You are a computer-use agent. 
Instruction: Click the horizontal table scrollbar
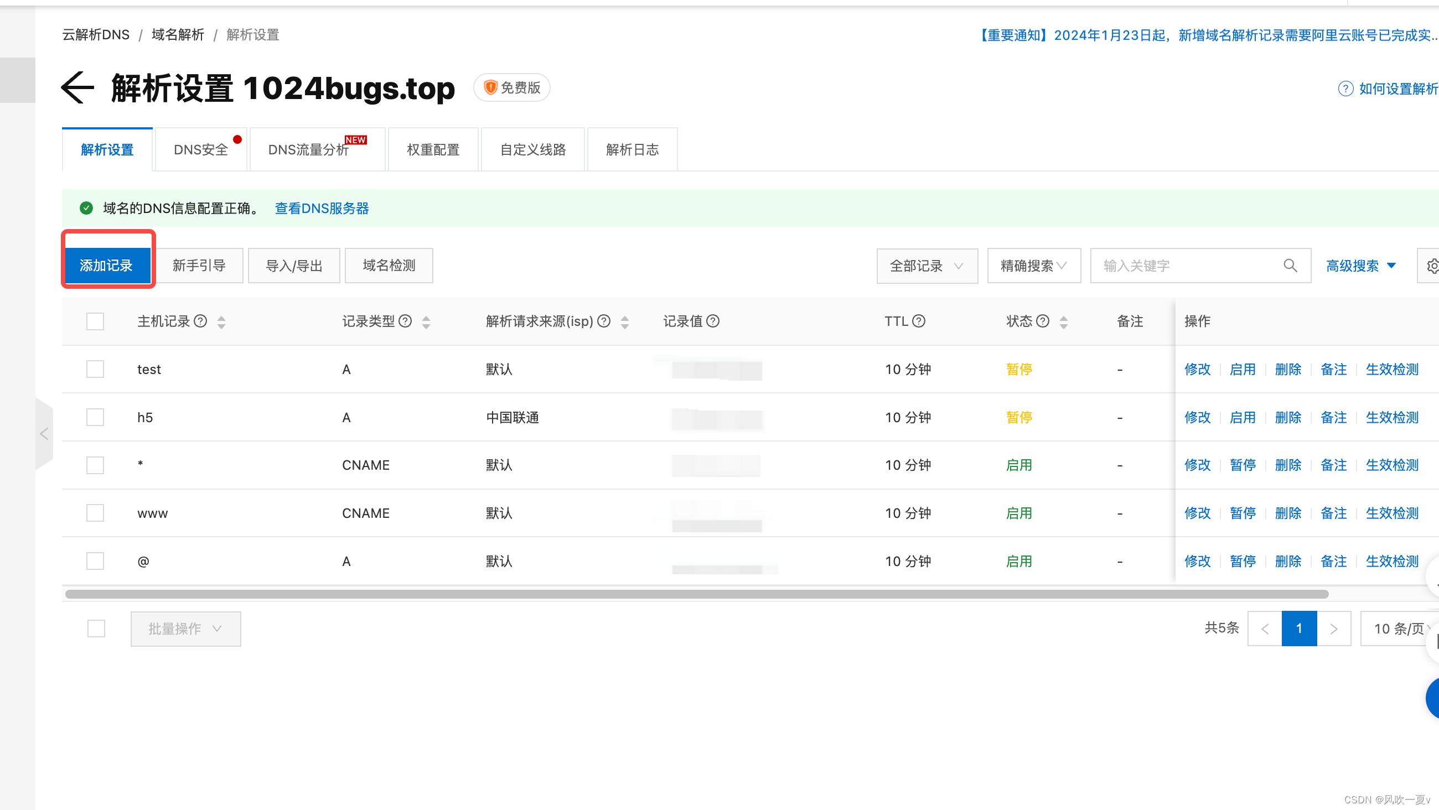click(697, 594)
